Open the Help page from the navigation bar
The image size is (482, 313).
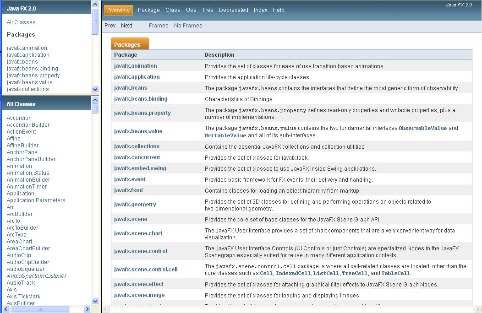(279, 10)
